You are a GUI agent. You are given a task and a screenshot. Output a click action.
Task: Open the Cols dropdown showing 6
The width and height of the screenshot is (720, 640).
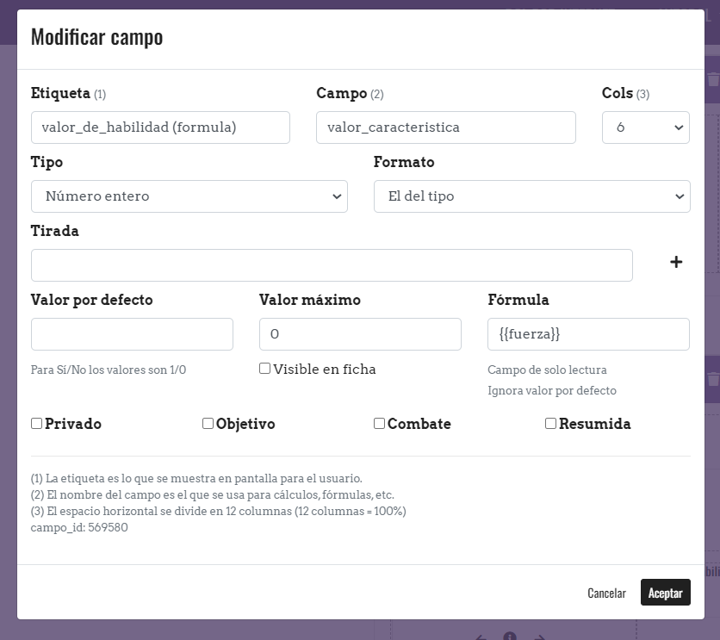coord(646,127)
